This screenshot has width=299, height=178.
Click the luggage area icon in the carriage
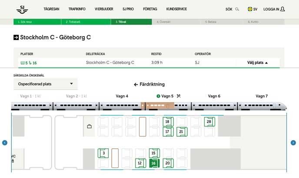[89, 127]
